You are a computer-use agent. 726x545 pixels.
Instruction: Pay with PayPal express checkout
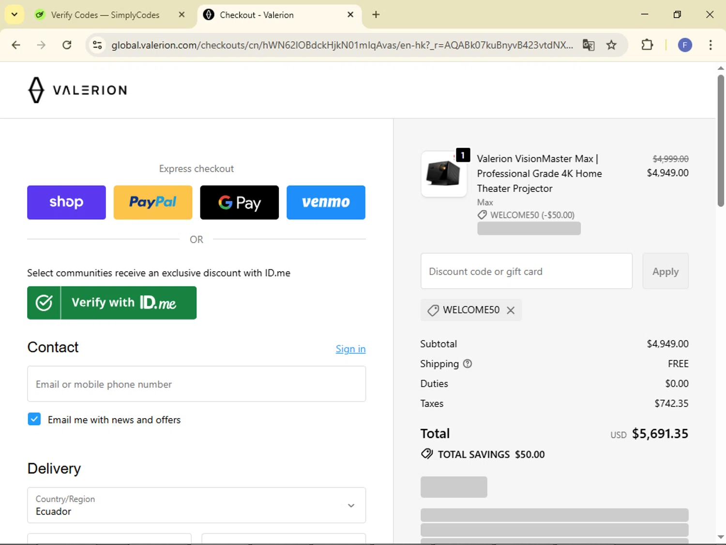(x=153, y=202)
